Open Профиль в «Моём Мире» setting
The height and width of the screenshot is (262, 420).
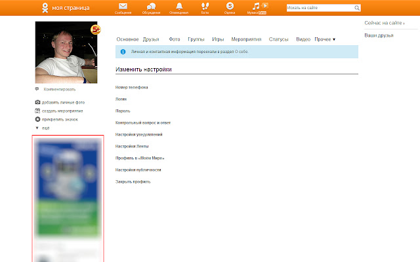click(x=140, y=158)
